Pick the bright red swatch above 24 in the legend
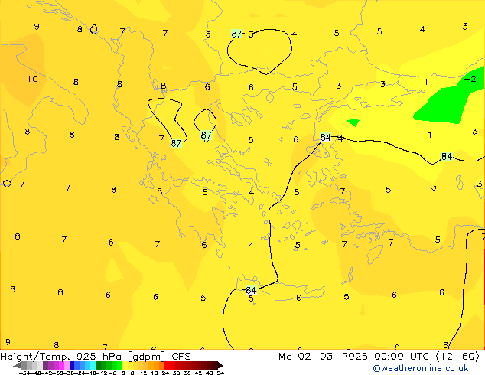The height and width of the screenshot is (375, 485). coord(167,366)
